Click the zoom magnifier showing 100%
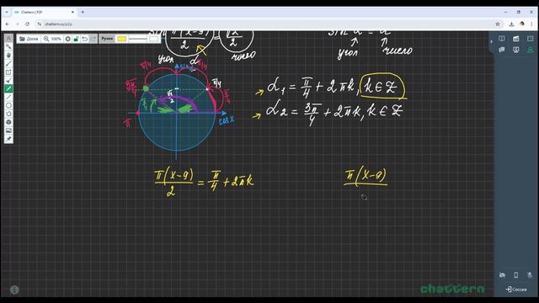The width and height of the screenshot is (539, 303). (52, 39)
